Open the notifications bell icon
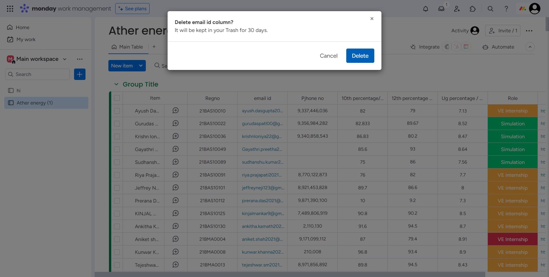The height and width of the screenshot is (277, 549). click(426, 9)
